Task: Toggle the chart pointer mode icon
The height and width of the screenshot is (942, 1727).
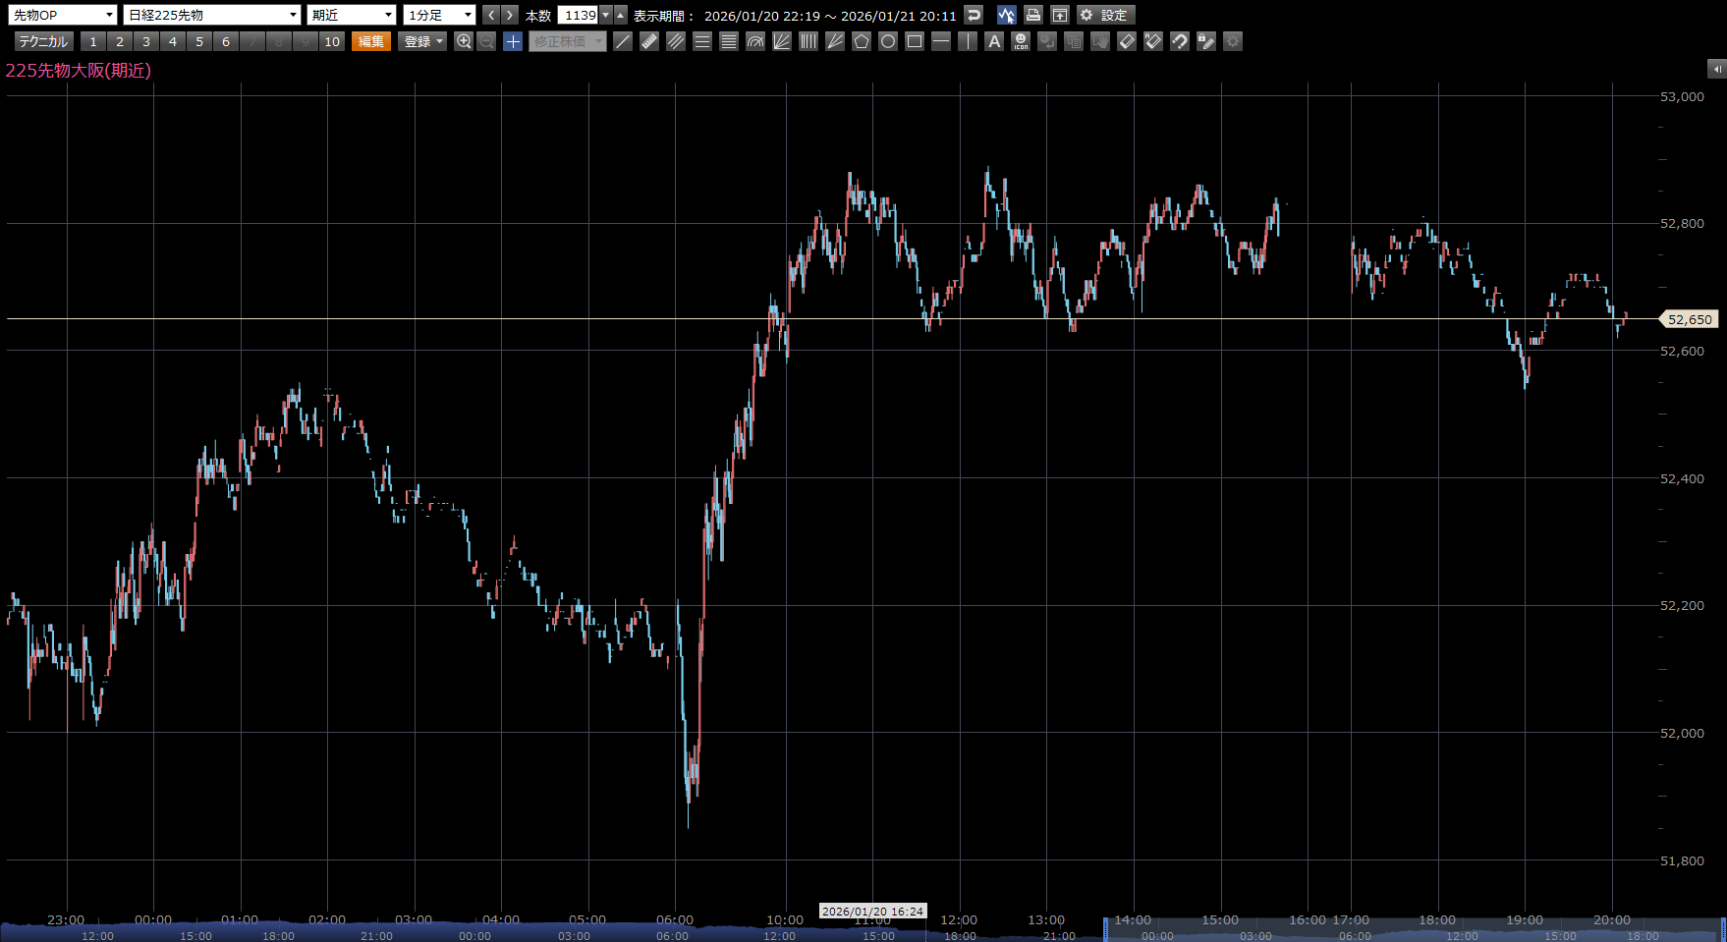Action: coord(1006,15)
